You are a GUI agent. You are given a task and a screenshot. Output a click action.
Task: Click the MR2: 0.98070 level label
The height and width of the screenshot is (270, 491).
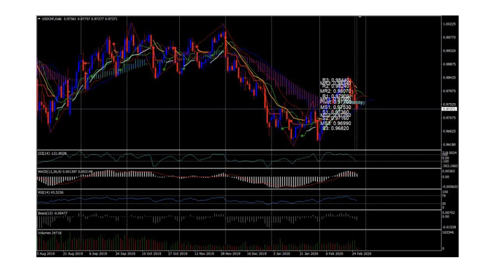coord(335,91)
